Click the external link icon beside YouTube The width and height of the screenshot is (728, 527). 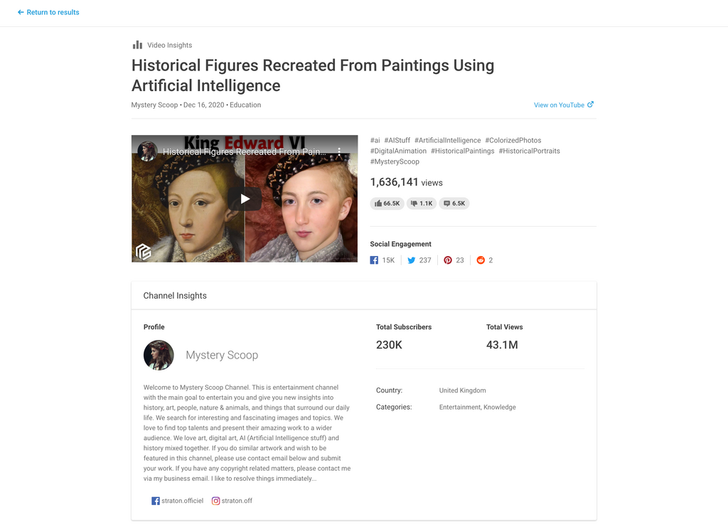[x=591, y=105]
